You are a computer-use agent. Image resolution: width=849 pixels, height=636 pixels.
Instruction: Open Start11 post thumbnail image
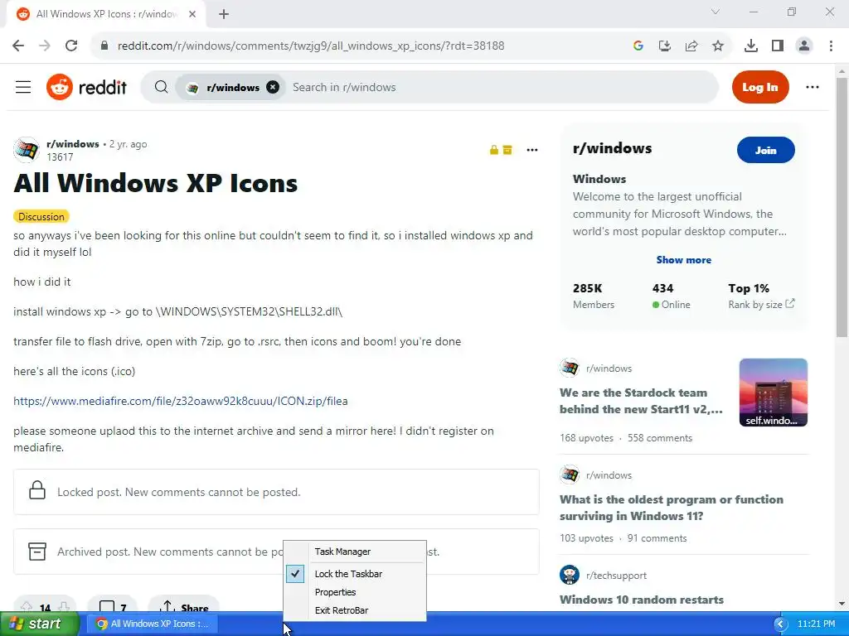pyautogui.click(x=774, y=393)
